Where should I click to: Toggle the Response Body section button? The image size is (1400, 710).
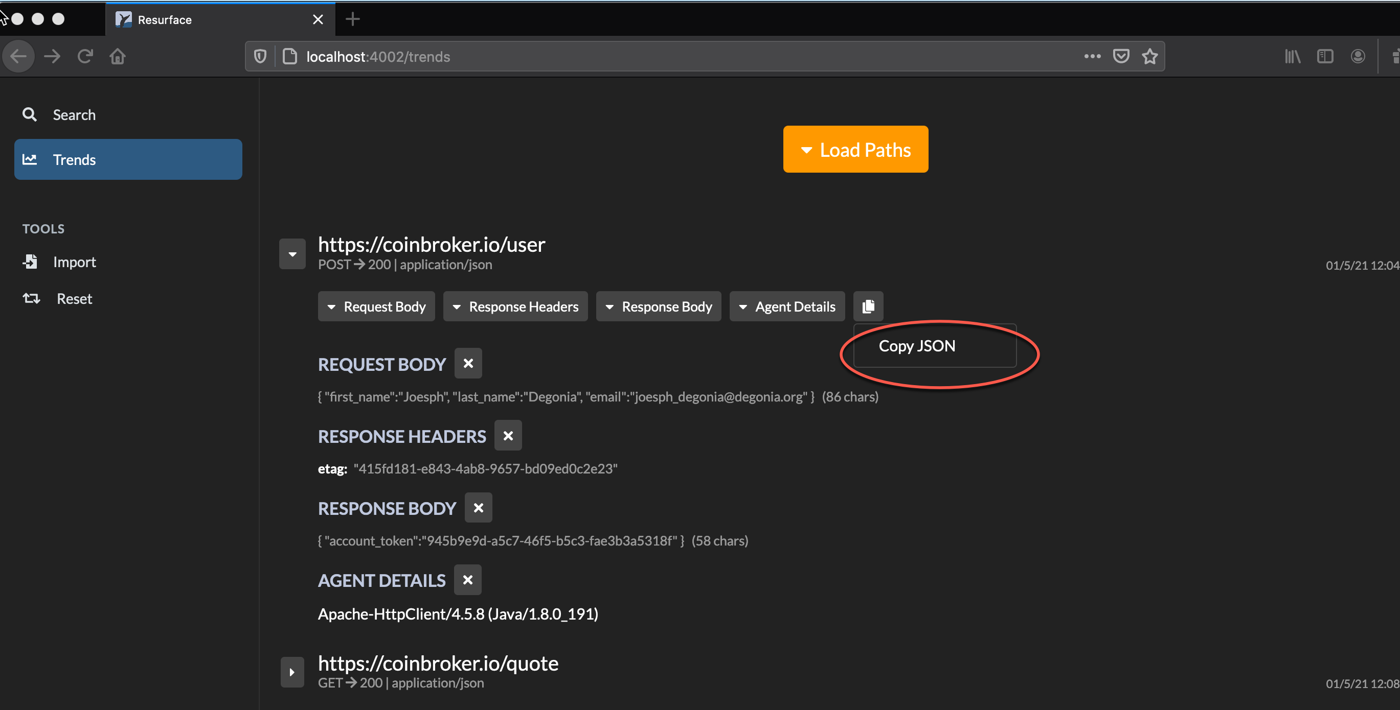click(659, 306)
